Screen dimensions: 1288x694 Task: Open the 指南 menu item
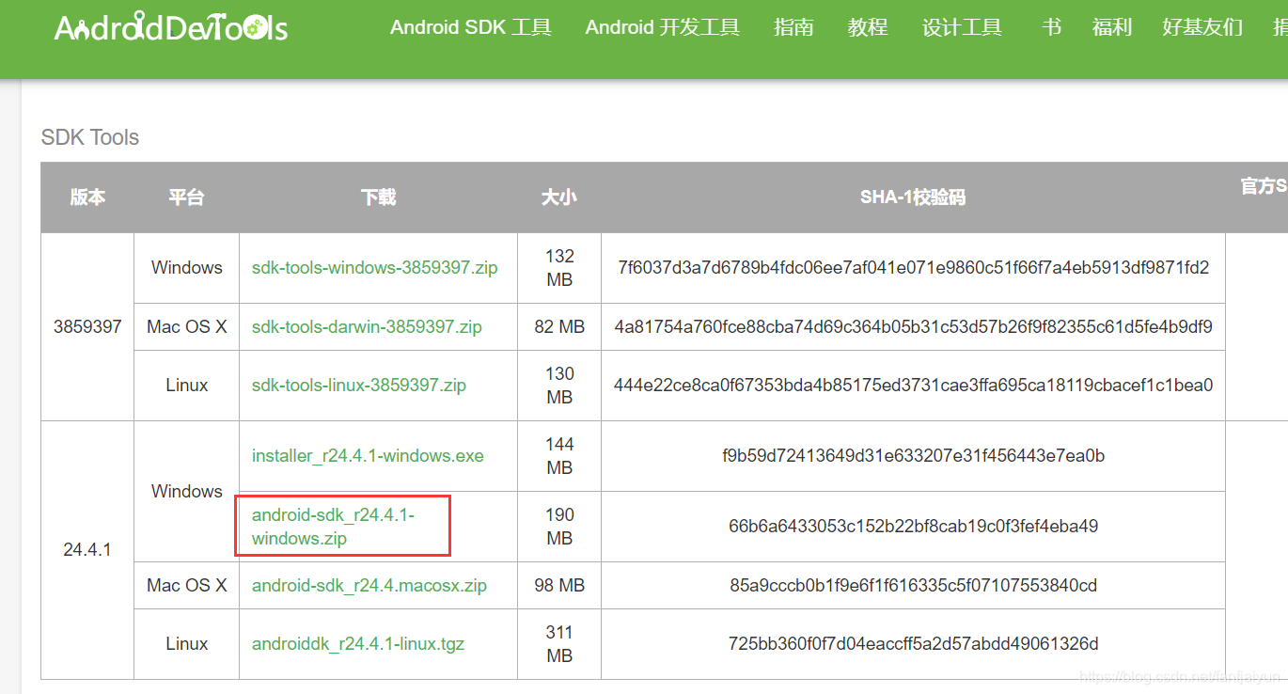(x=793, y=27)
